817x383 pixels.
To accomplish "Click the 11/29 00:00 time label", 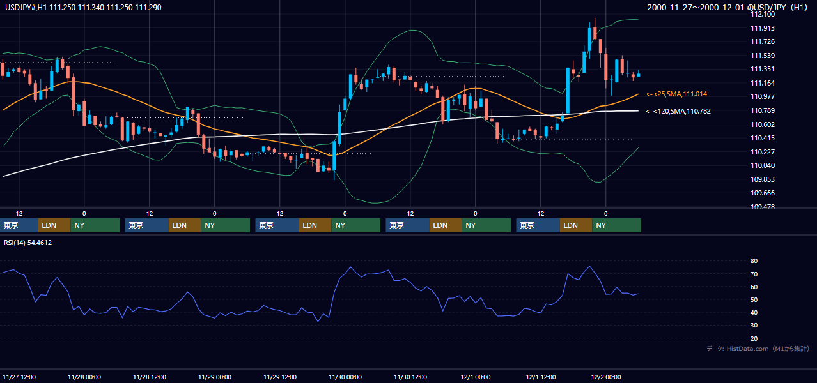I will [215, 377].
